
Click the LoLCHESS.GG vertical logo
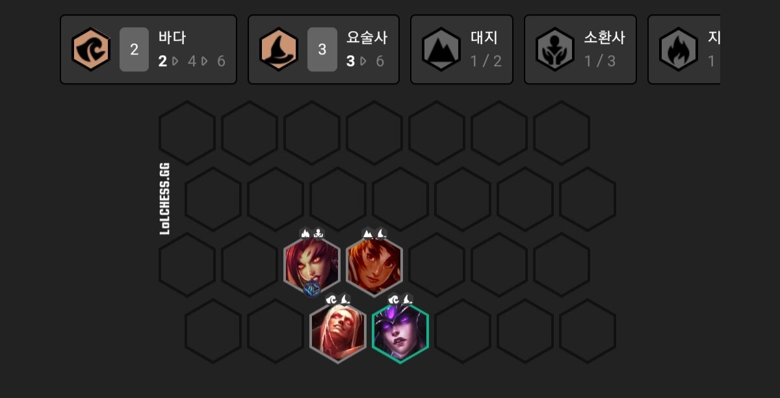[164, 198]
